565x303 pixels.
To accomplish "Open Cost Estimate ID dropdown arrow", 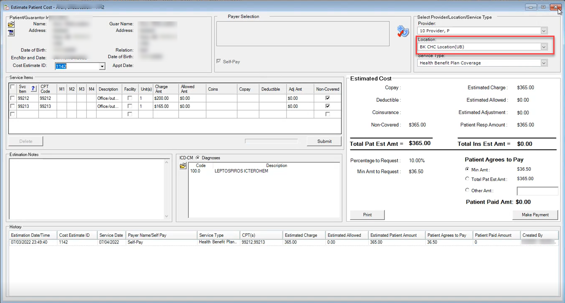I will pos(102,66).
